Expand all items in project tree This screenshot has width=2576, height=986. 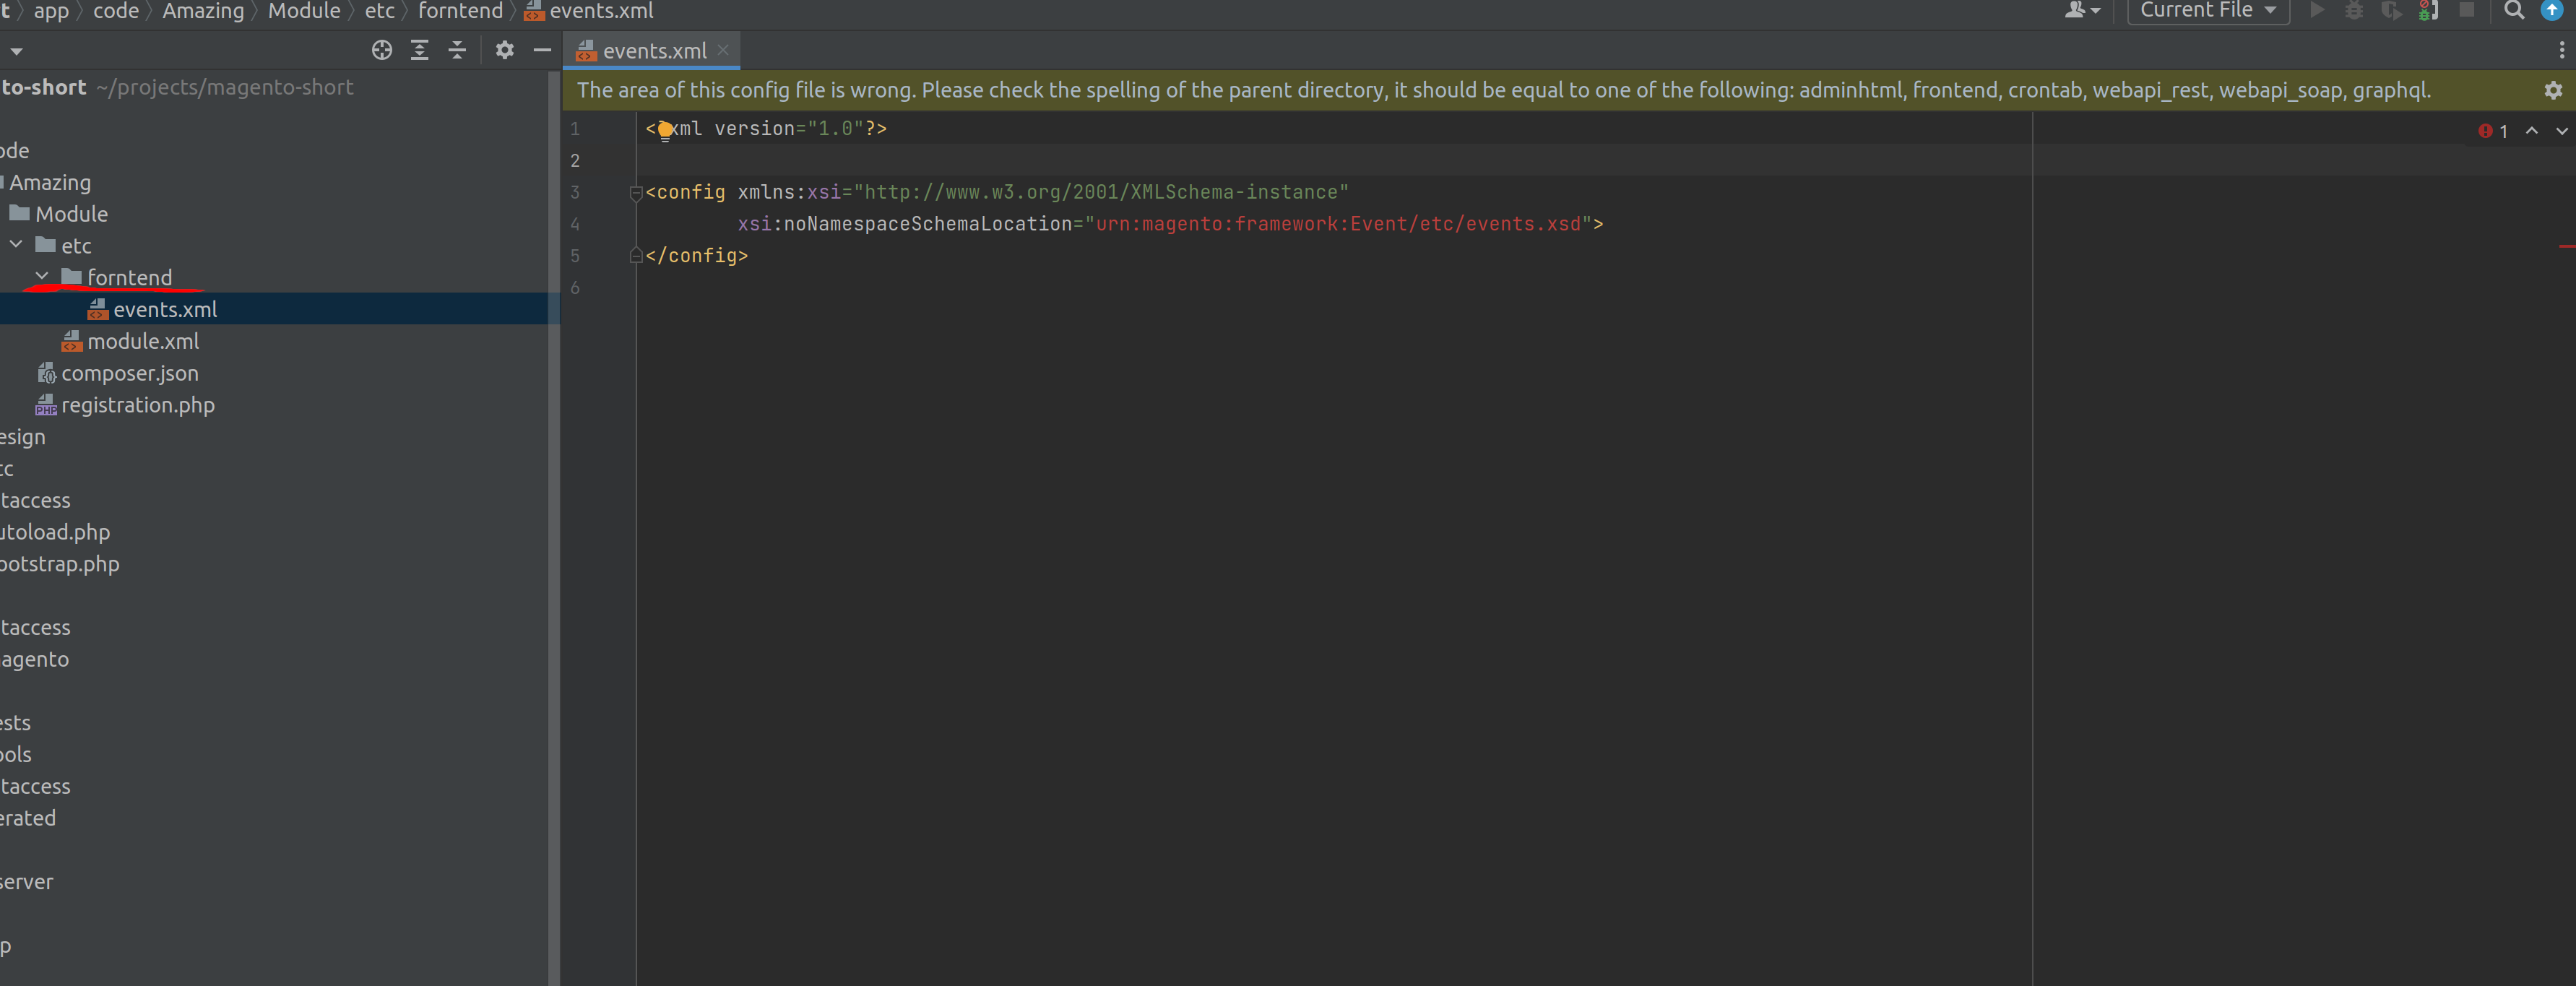coord(419,50)
